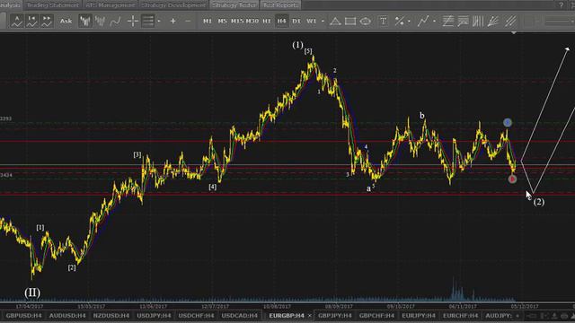575x323 pixels.
Task: Switch to candlestick chart type
Action: [85, 22]
